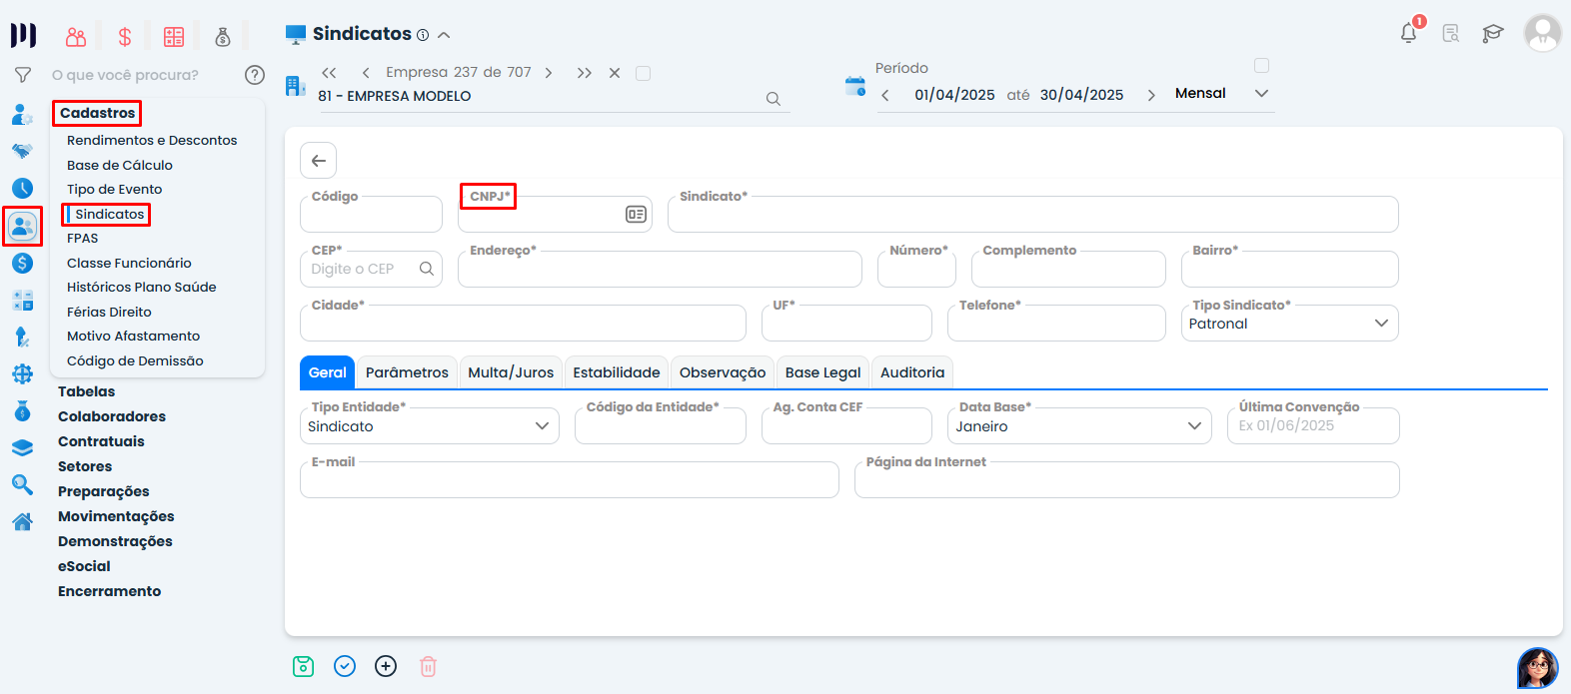
Task: Open Rendimentos e Descontos menu item
Action: point(152,141)
